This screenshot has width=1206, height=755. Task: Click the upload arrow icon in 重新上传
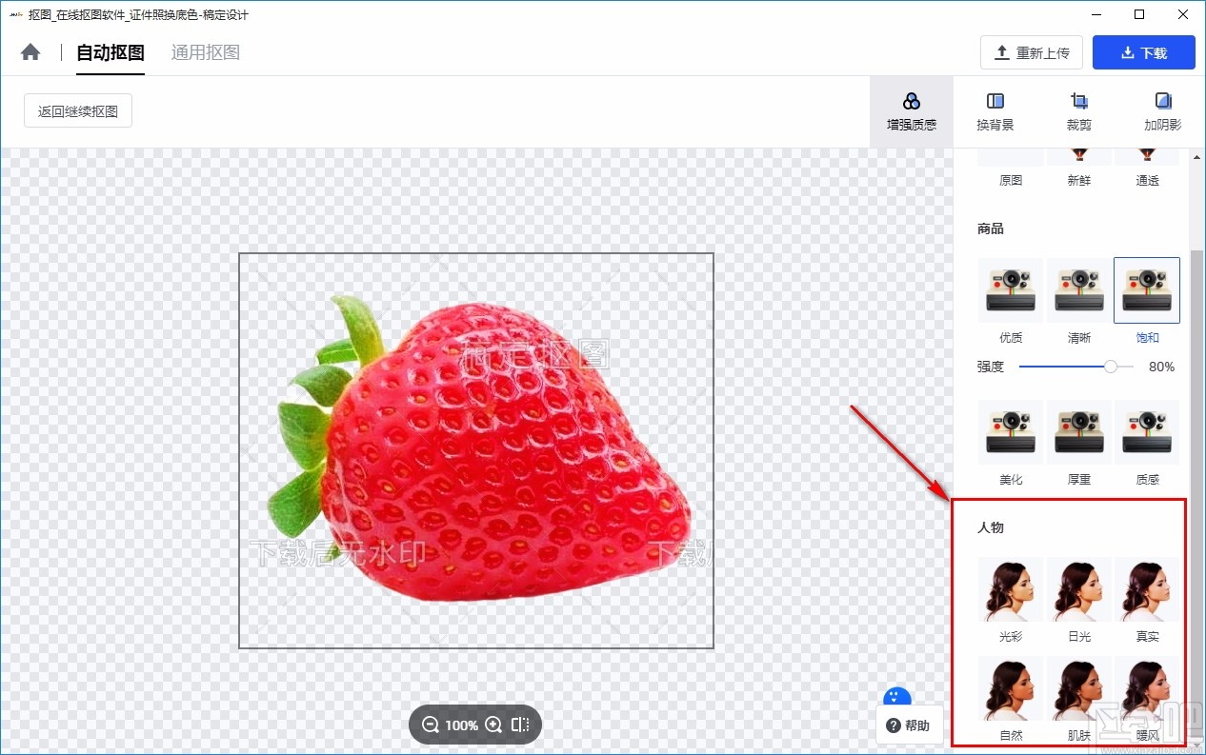(1002, 52)
